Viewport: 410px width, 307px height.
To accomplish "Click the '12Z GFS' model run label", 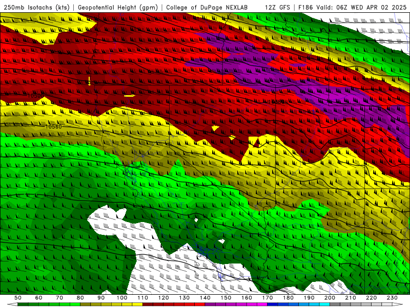I will tap(277, 8).
